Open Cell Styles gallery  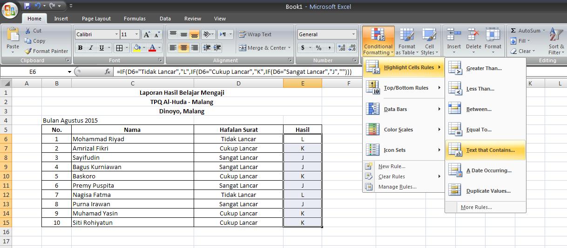pyautogui.click(x=429, y=41)
